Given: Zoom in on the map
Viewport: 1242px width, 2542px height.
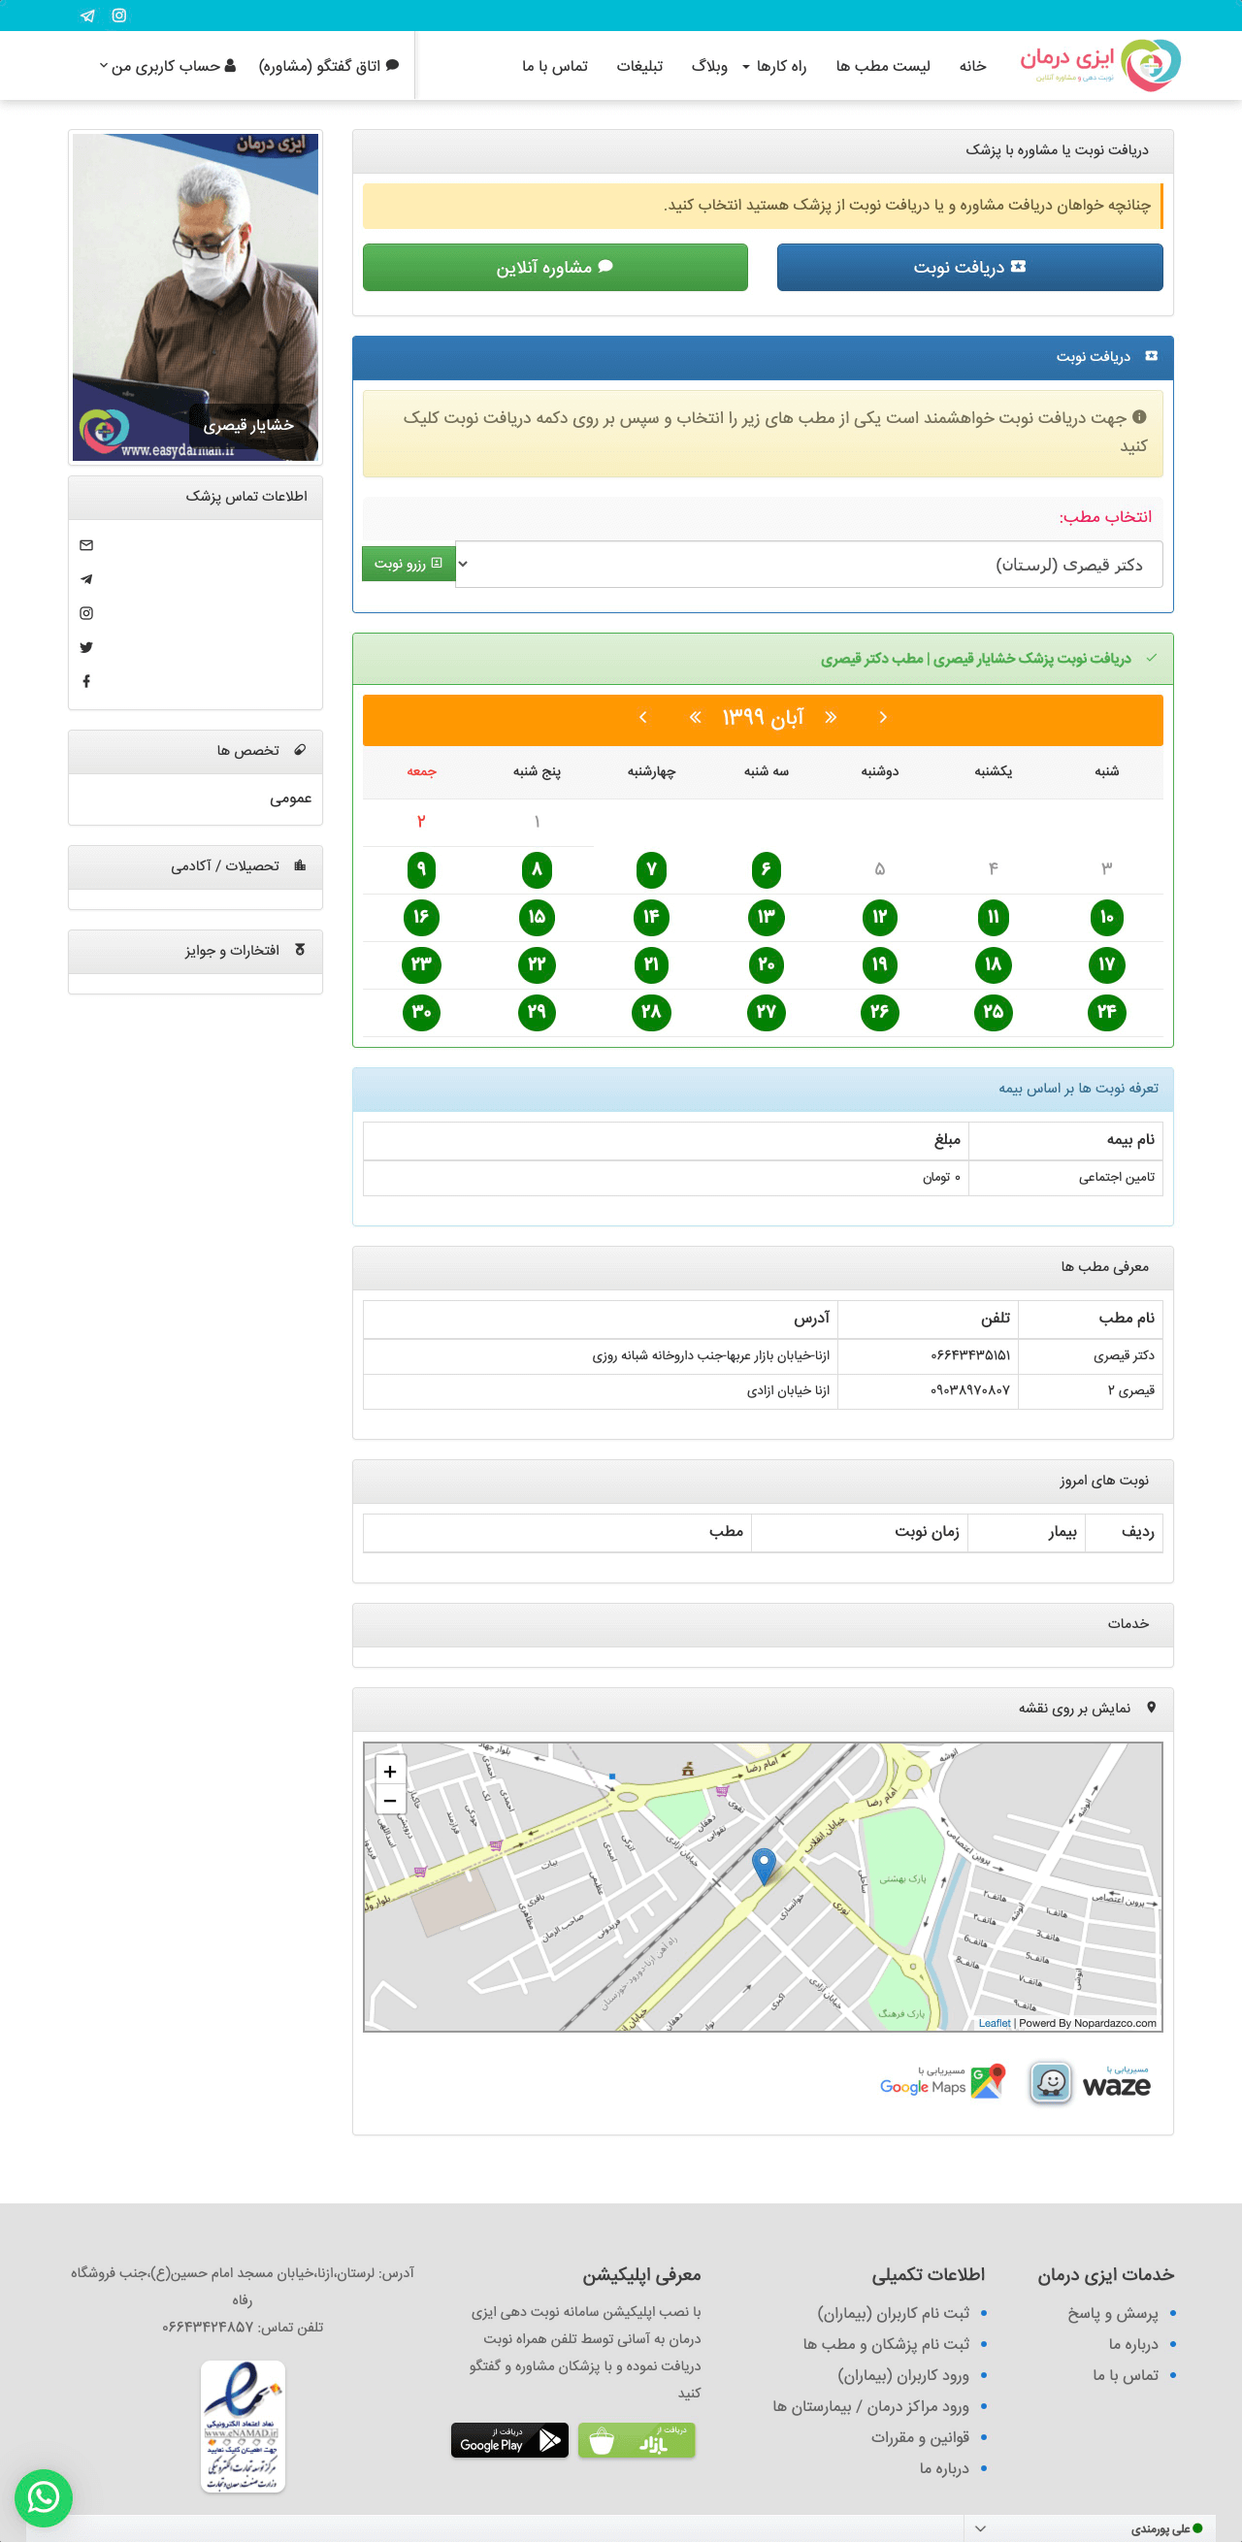Looking at the screenshot, I should 390,1772.
